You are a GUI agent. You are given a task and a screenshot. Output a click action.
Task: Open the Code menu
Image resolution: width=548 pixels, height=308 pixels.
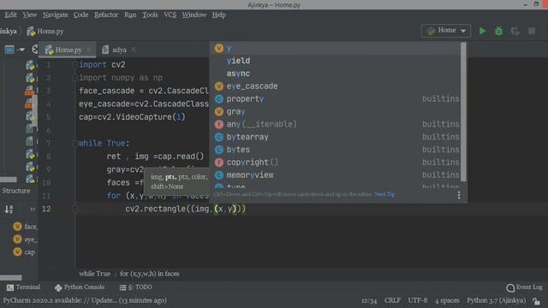point(80,15)
